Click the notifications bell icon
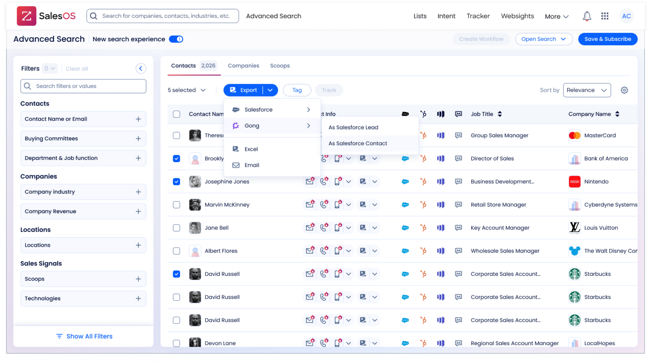This screenshot has height=362, width=651. [x=587, y=16]
